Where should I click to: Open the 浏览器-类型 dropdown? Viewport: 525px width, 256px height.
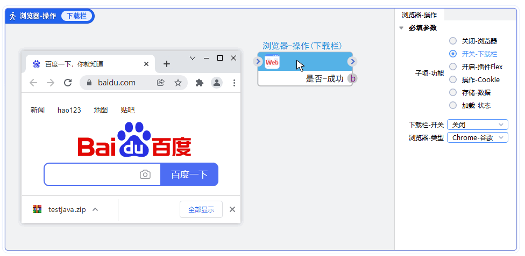(x=477, y=137)
